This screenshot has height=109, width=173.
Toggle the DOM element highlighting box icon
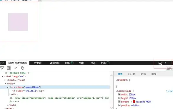pyautogui.click(x=9, y=68)
